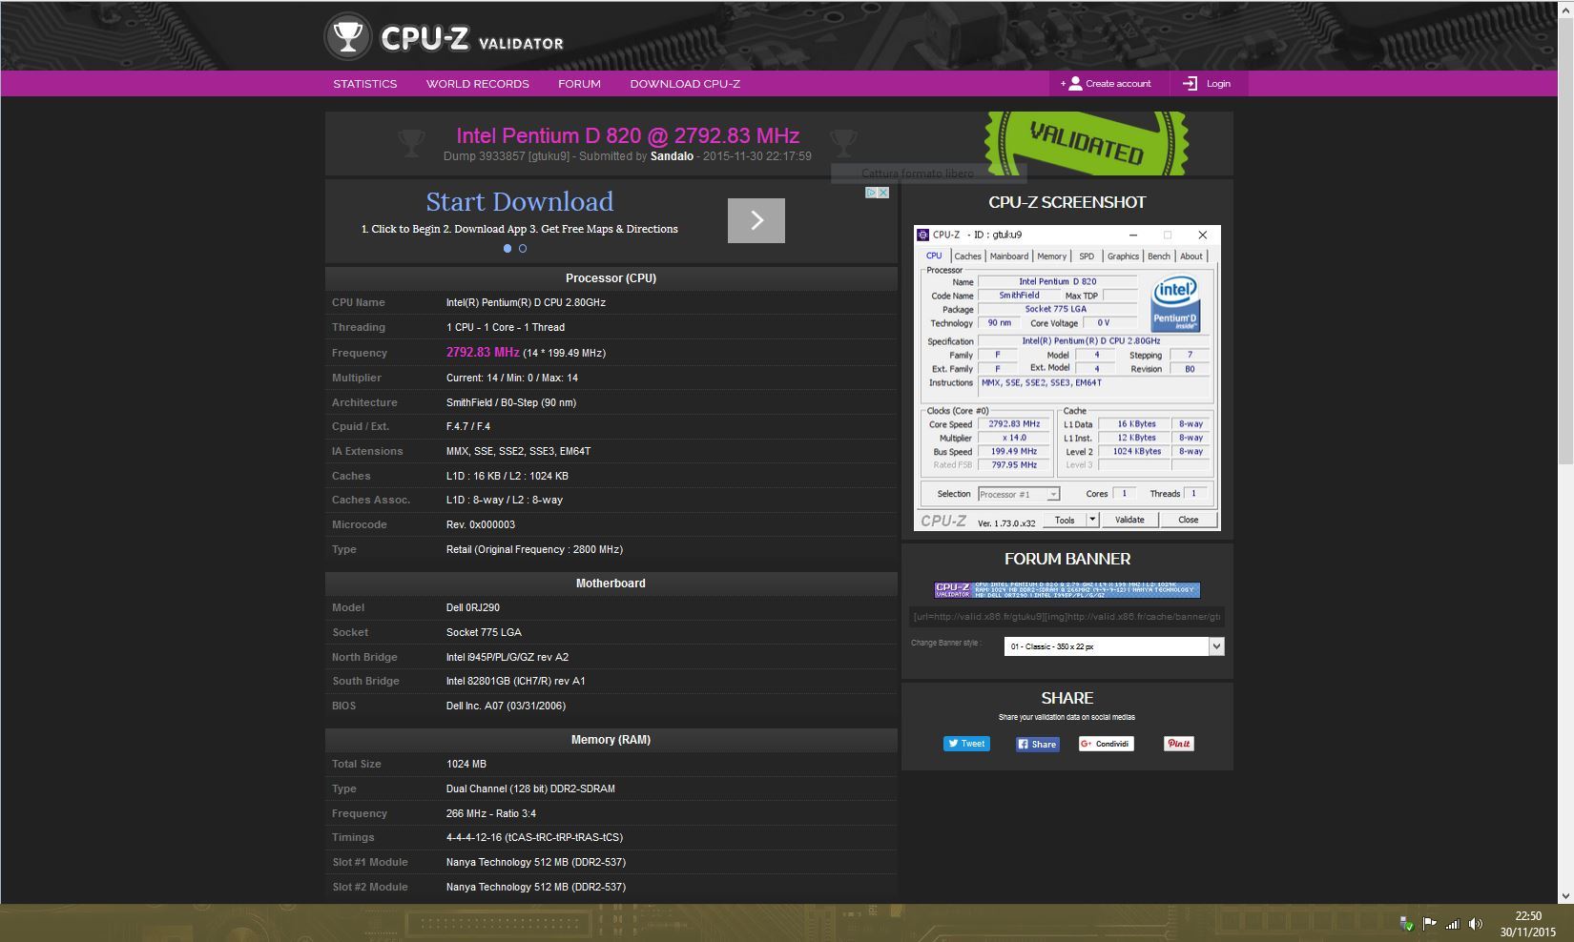The height and width of the screenshot is (942, 1574).
Task: Click the page scrollbar down arrow
Action: point(1564,896)
